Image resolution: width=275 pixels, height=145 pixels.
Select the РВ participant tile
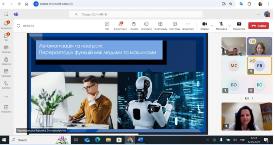click(259, 65)
